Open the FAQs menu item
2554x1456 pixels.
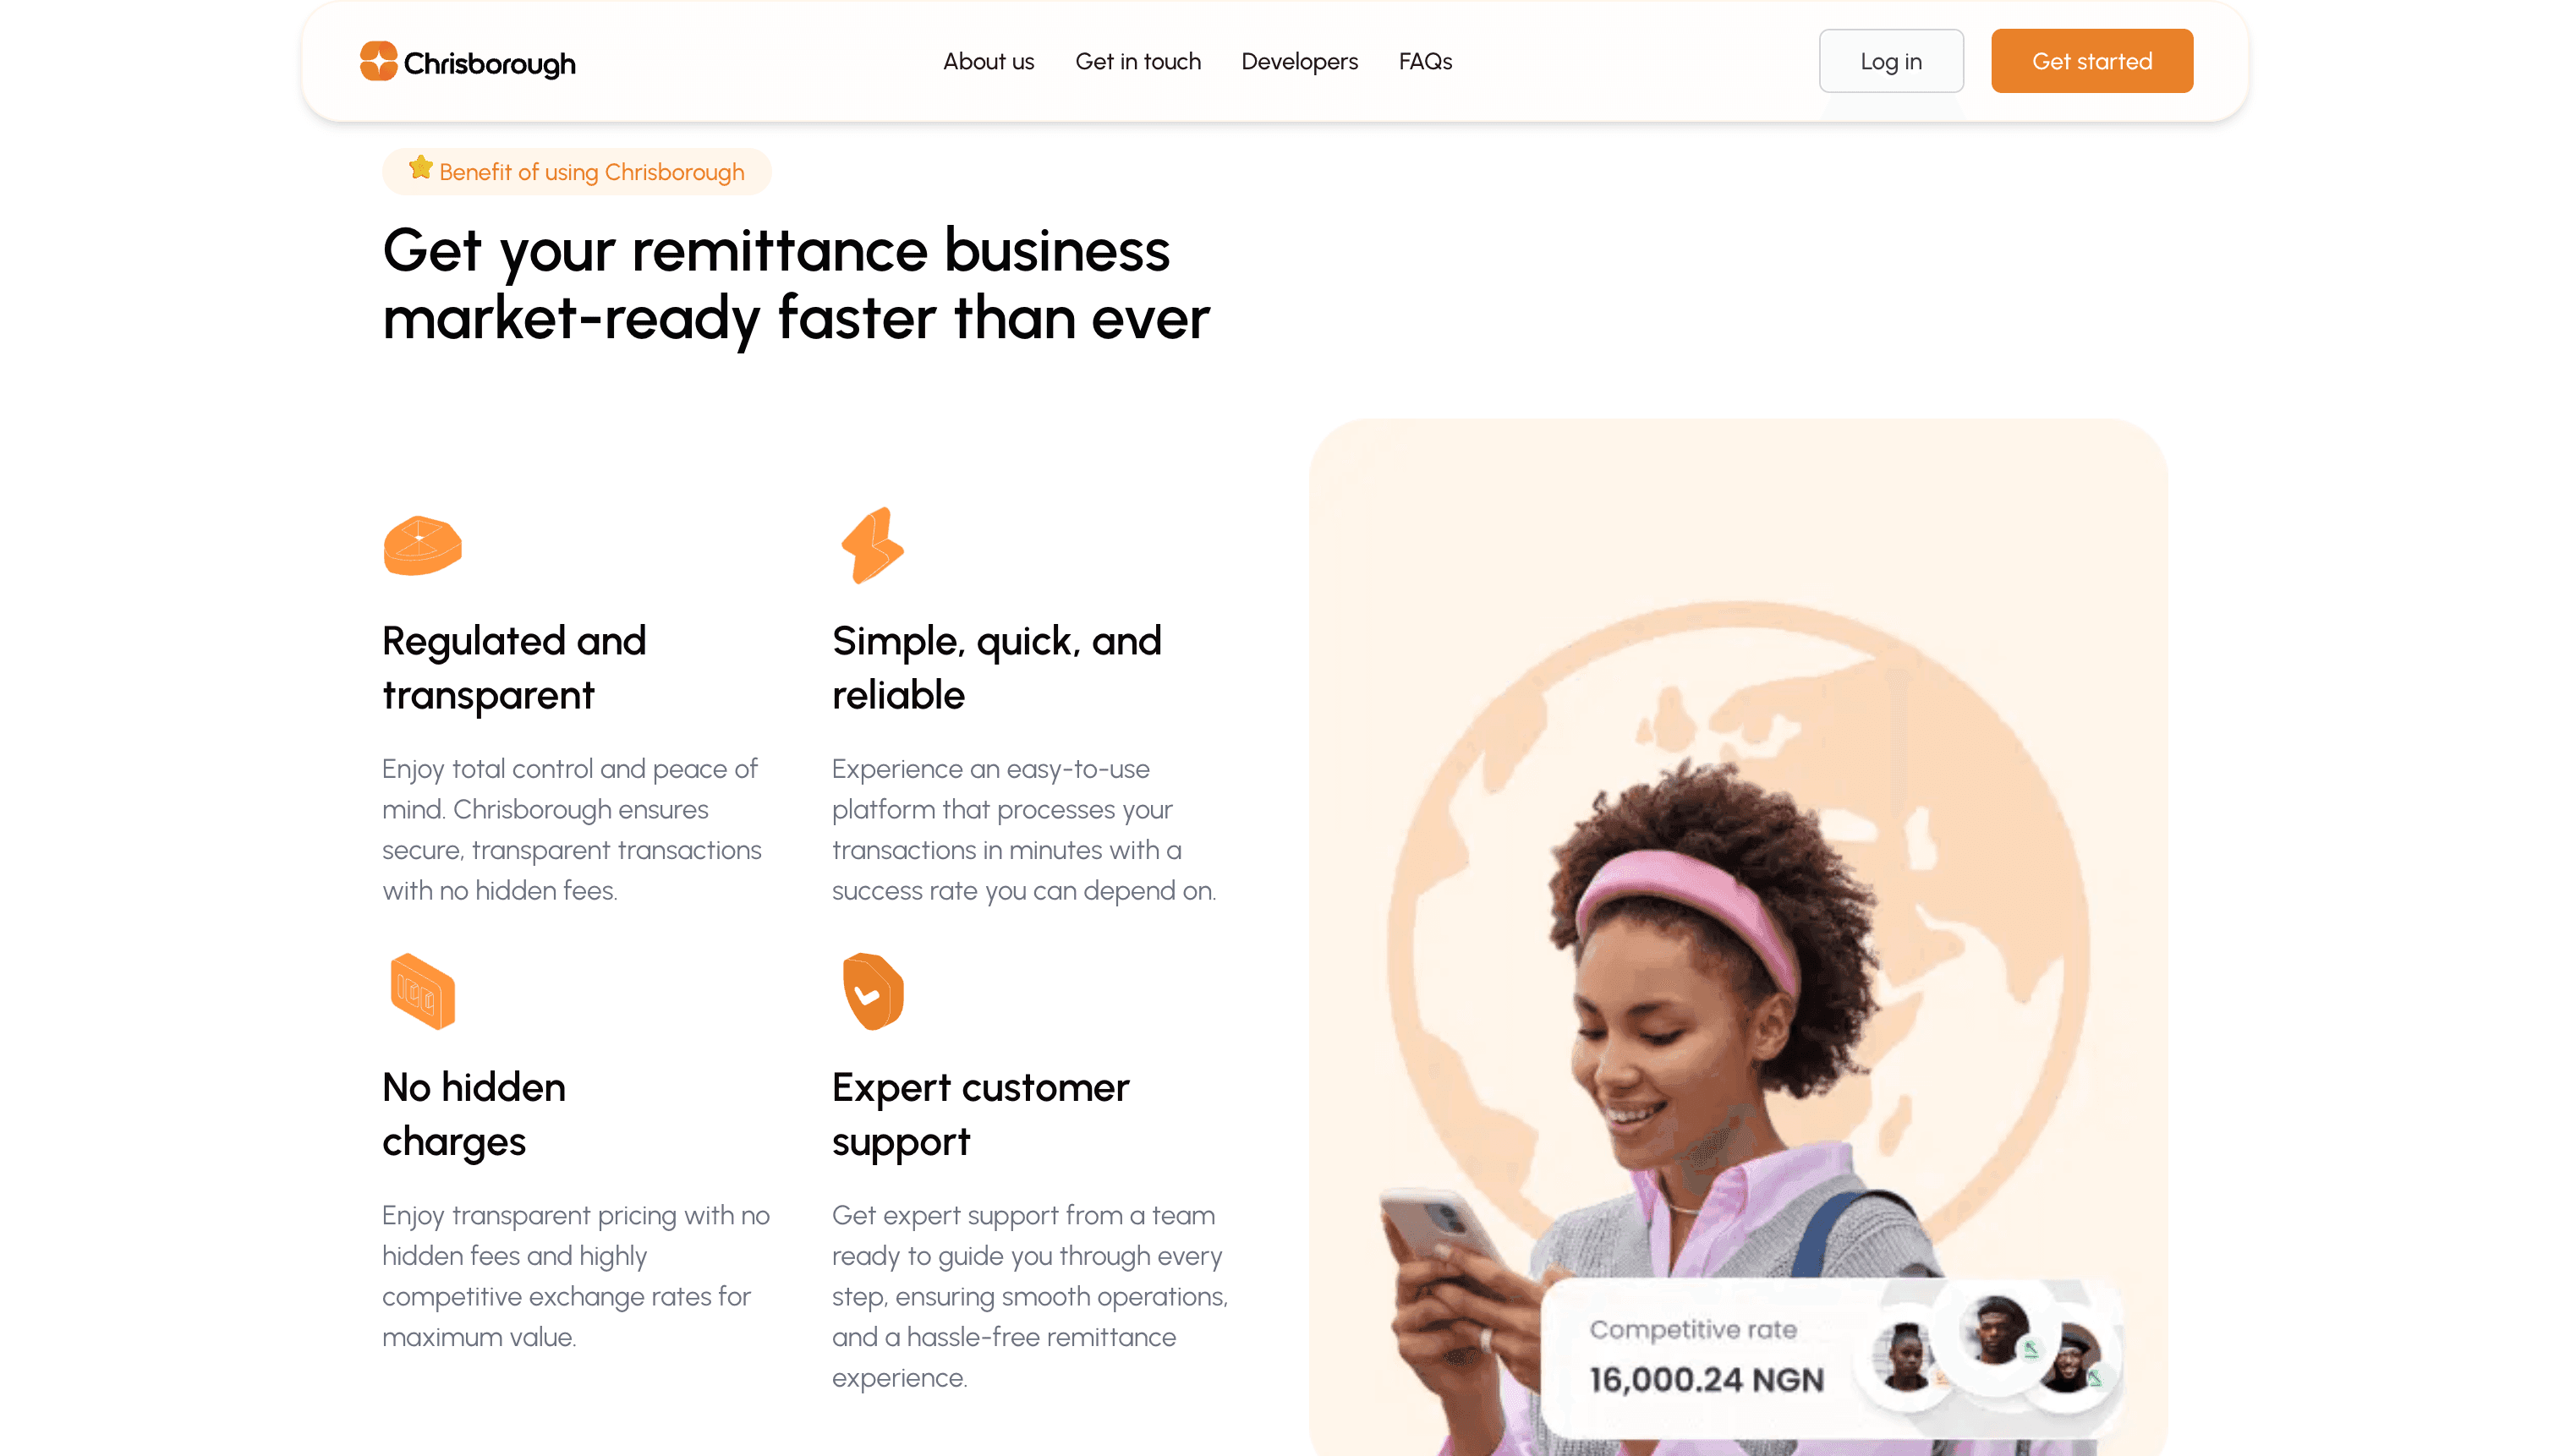click(1425, 61)
